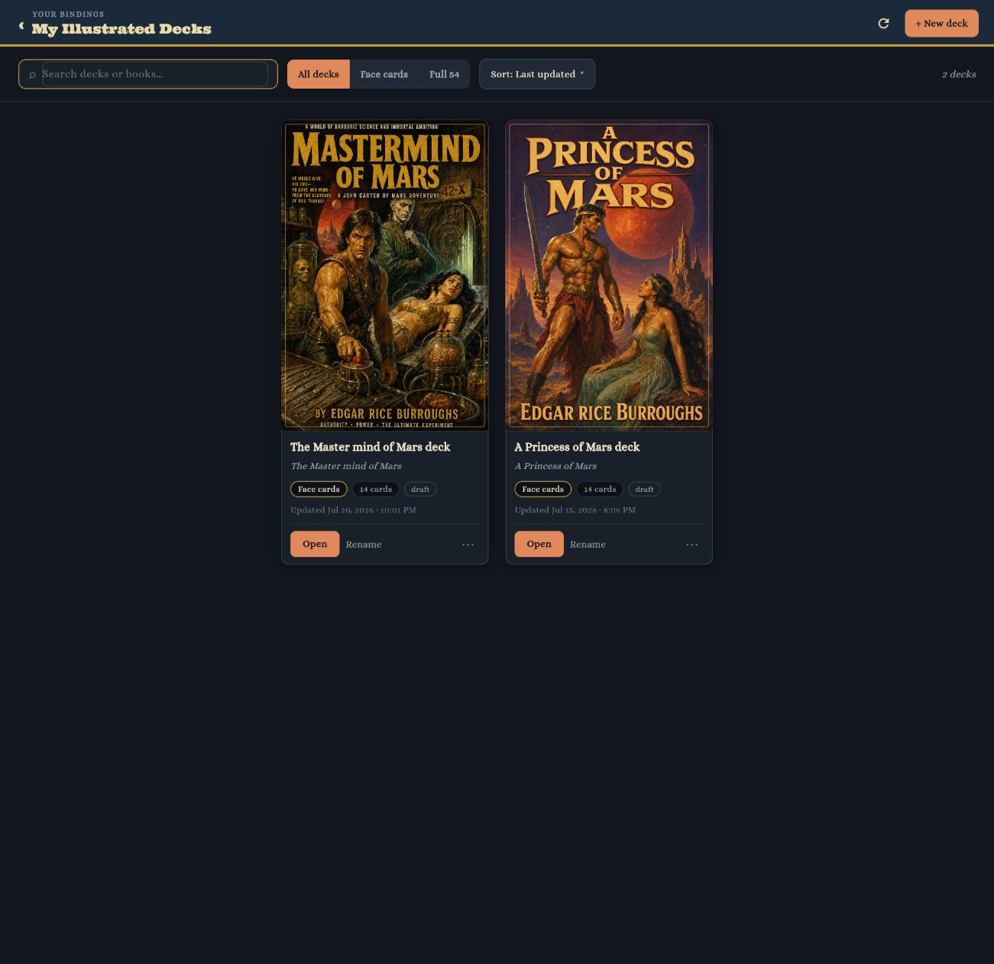994x964 pixels.
Task: Click the back arrow beside My Illustrated Decks
Action: (x=21, y=25)
